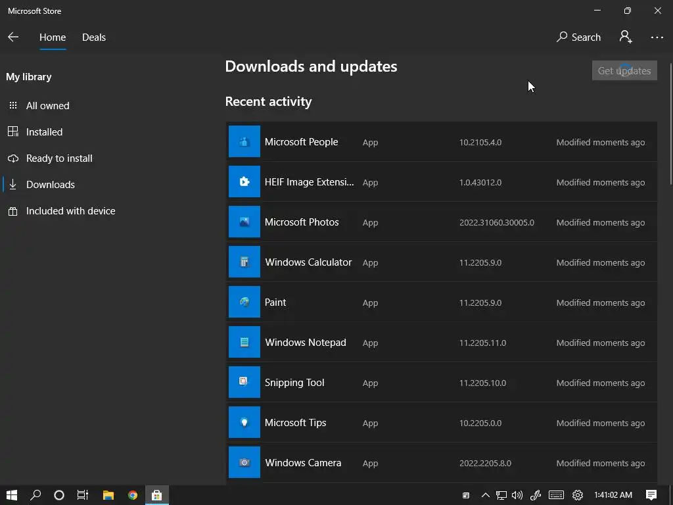This screenshot has height=505, width=673.
Task: Open File Explorer from the taskbar
Action: point(108,495)
